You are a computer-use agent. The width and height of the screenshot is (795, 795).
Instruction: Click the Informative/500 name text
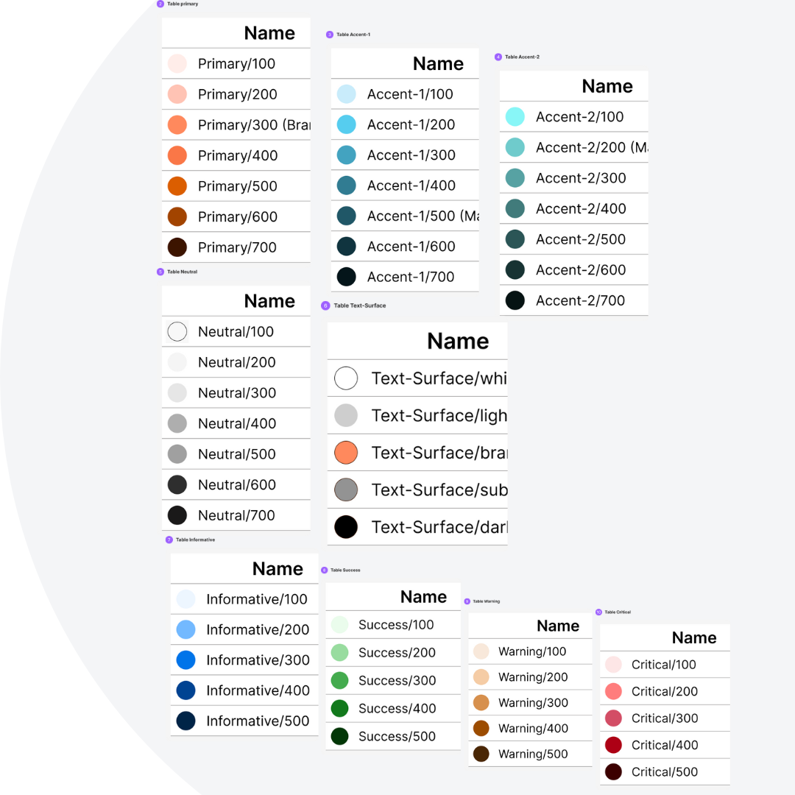tap(258, 721)
